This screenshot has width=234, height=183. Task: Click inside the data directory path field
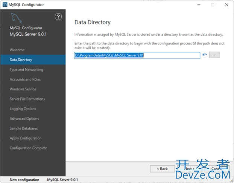pos(137,55)
